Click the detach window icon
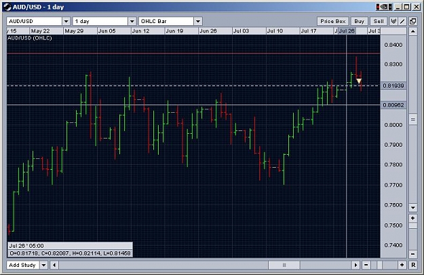The image size is (424, 275). coord(412,21)
